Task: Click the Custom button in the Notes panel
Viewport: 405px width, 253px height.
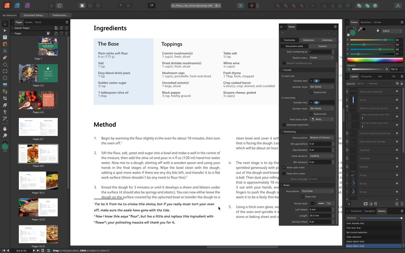Action: (x=322, y=46)
